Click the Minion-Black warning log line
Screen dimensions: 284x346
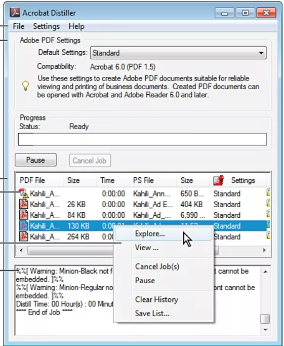pyautogui.click(x=64, y=271)
